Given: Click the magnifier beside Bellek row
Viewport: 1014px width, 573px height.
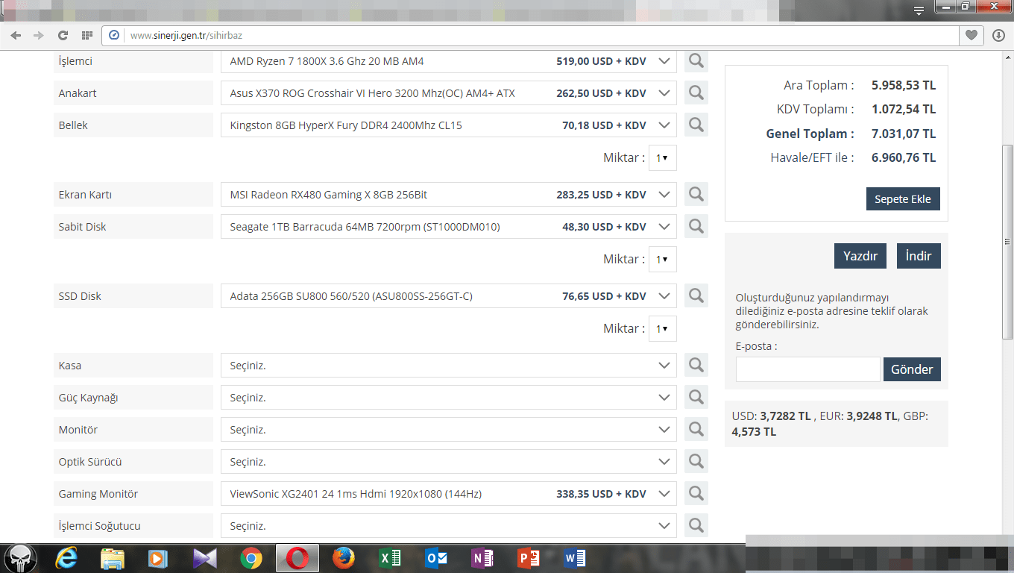Looking at the screenshot, I should (696, 125).
